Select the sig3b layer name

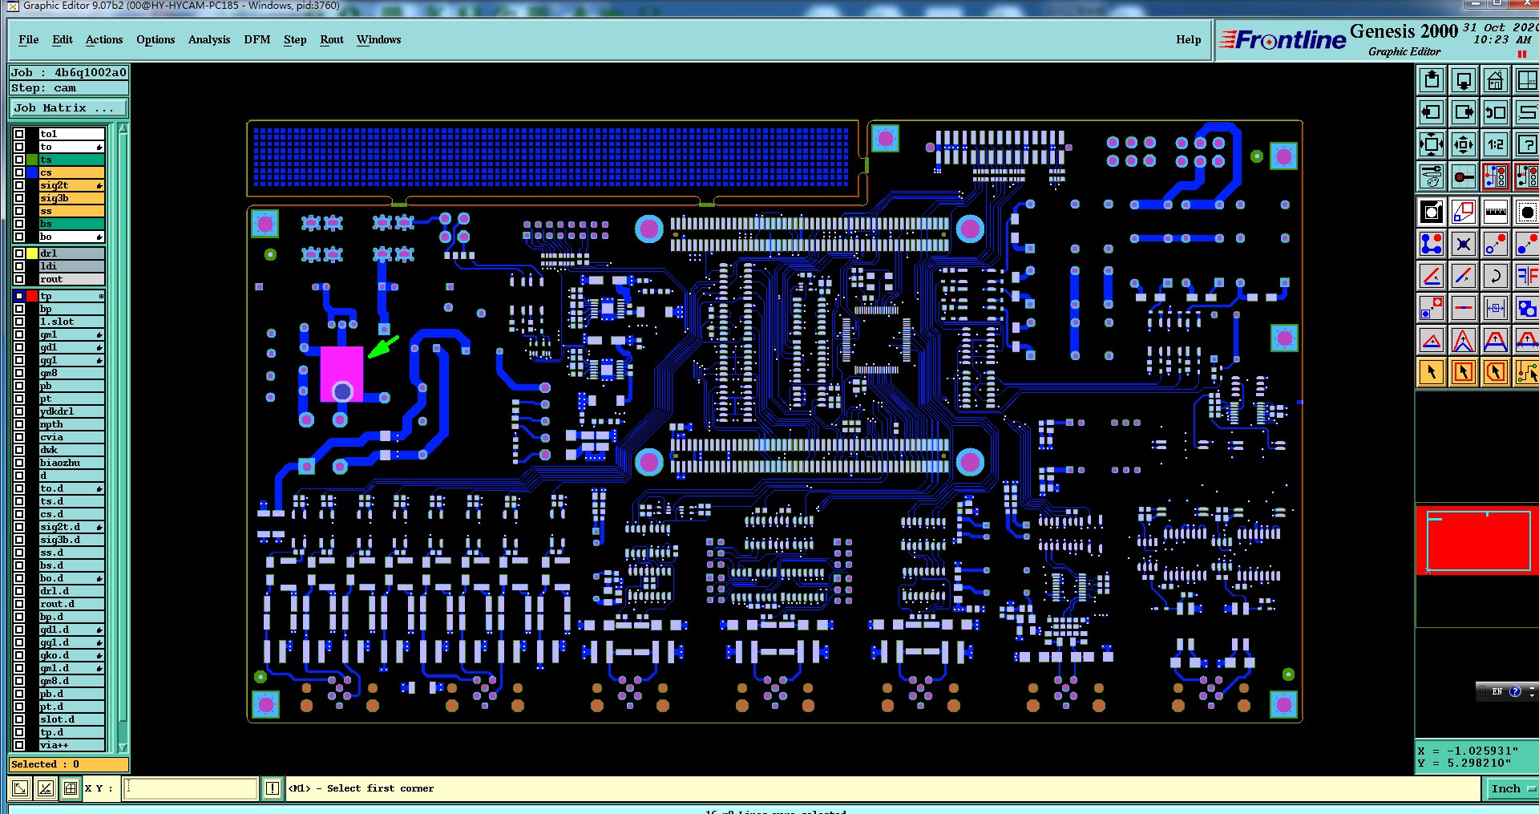[x=71, y=198]
